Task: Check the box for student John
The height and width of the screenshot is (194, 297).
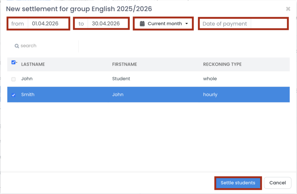Action: pos(14,79)
